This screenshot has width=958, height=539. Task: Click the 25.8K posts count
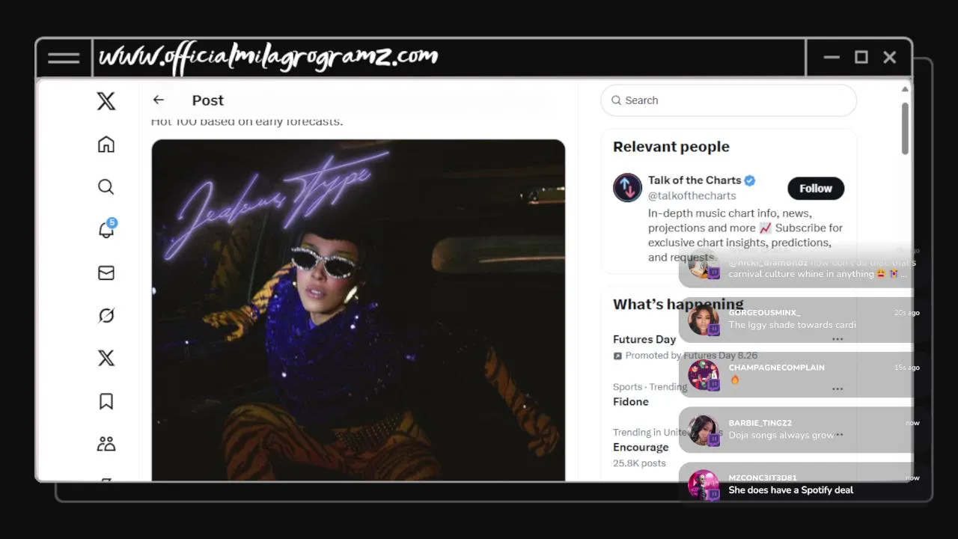639,463
